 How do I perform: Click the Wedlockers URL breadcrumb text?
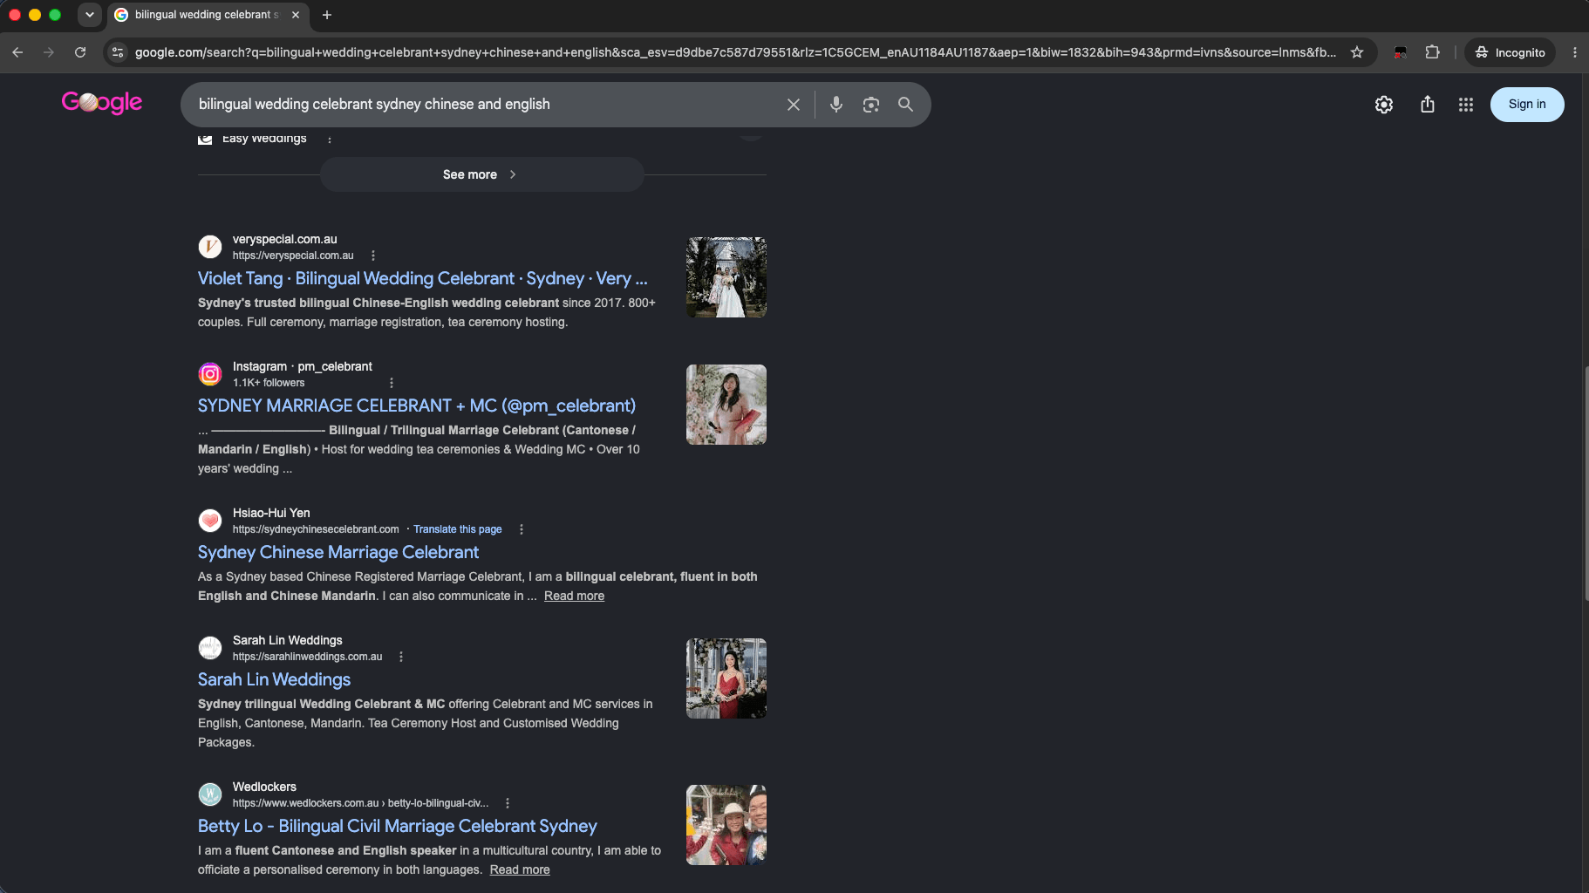pyautogui.click(x=360, y=803)
